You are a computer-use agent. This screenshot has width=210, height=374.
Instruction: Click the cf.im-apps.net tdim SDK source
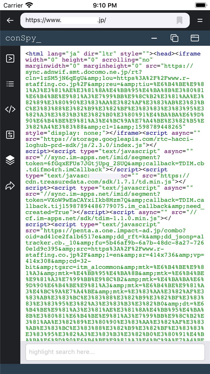click(x=92, y=218)
